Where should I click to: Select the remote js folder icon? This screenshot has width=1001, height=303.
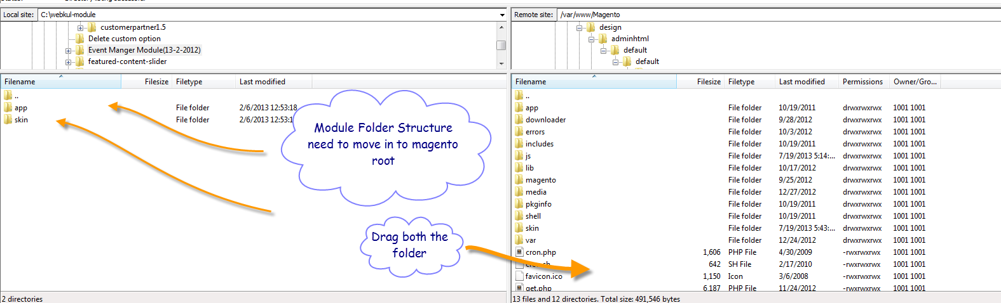519,155
